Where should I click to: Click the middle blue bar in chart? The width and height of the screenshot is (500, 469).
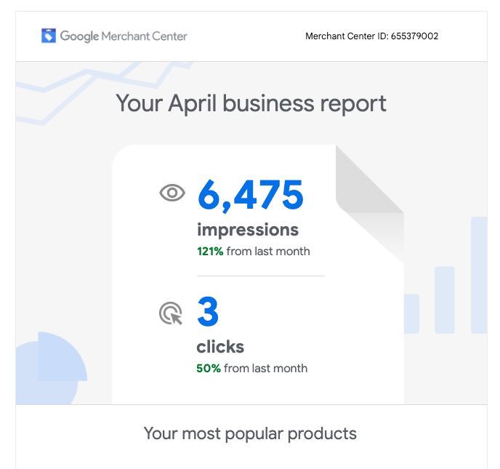[x=444, y=300]
